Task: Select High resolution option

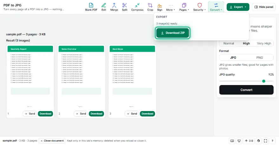Action: coord(246,43)
